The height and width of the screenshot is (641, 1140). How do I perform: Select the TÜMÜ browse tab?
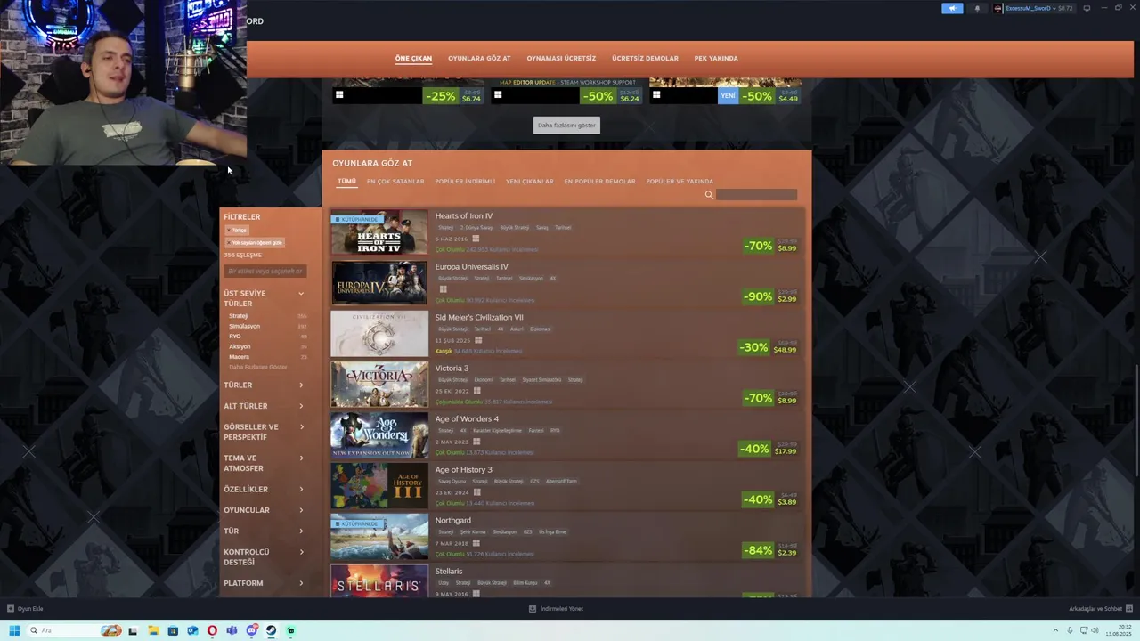tap(346, 181)
